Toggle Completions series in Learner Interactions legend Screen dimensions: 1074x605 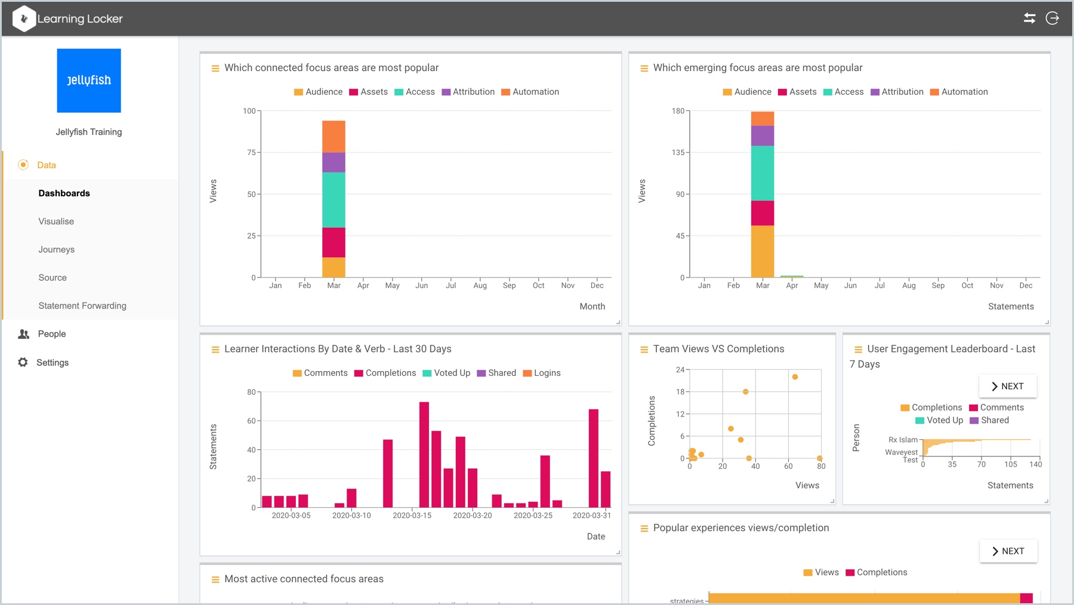click(x=385, y=373)
